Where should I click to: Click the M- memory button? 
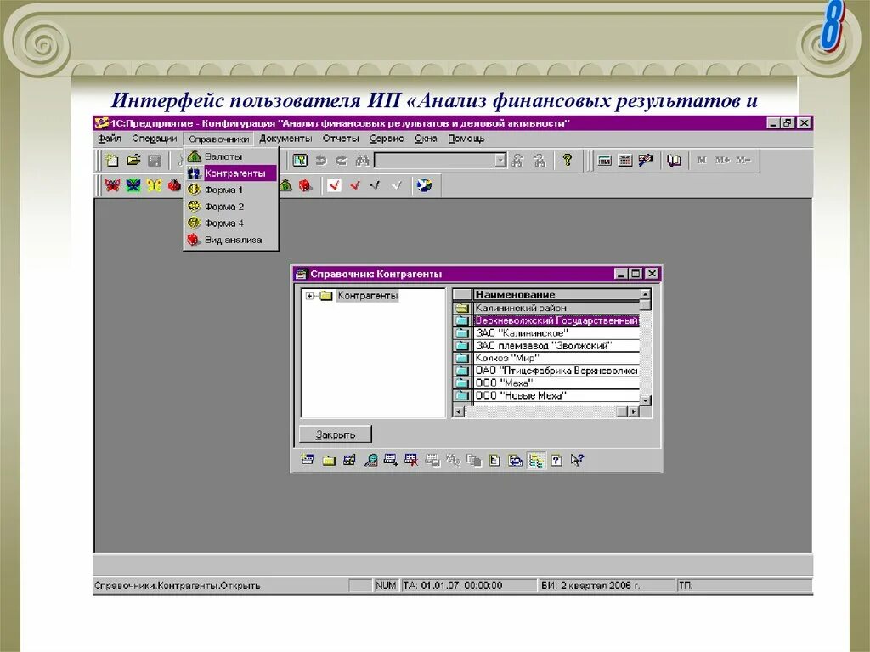(x=743, y=160)
